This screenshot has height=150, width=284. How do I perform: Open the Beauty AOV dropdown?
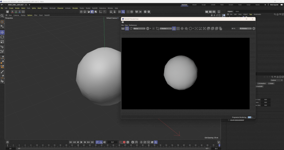[139, 28]
